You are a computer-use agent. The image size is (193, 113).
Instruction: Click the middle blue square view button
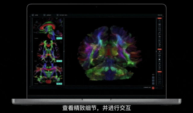tap(153, 81)
